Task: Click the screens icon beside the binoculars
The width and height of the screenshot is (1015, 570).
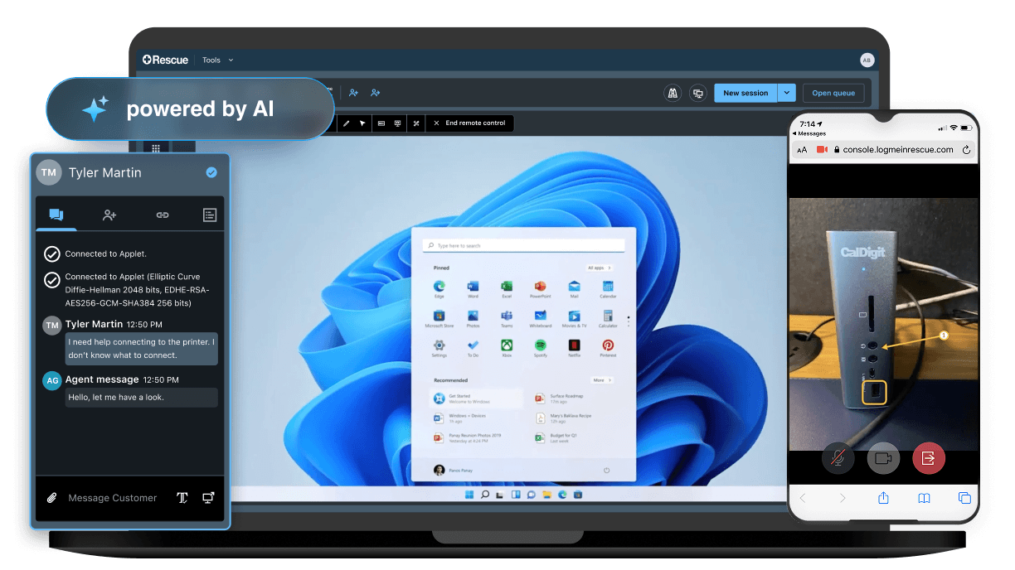Action: click(697, 93)
